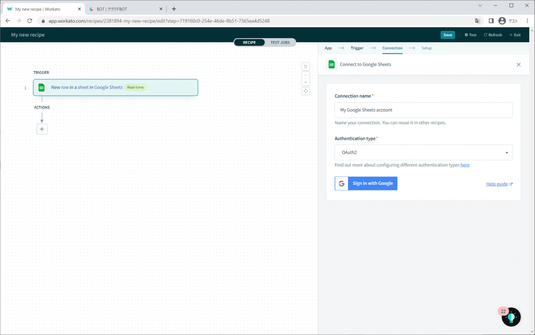Click the browser address bar URL
The width and height of the screenshot is (535, 335).
coord(159,21)
